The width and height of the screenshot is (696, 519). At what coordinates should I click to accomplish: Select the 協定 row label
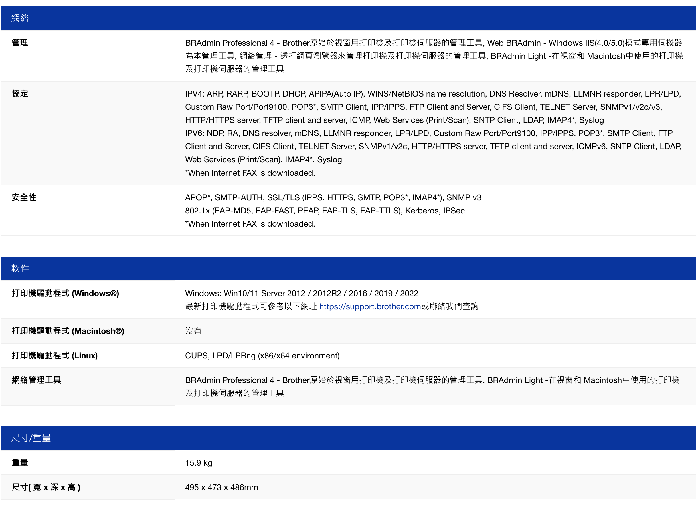[x=20, y=94]
